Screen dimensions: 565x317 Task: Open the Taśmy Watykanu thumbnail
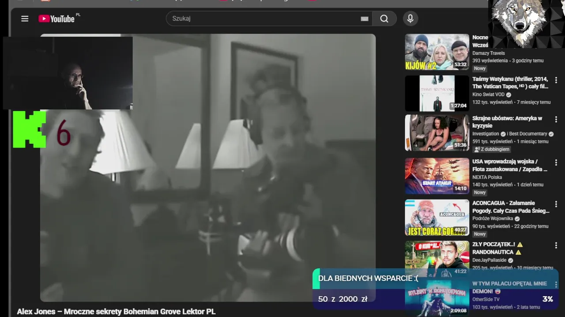(x=437, y=93)
